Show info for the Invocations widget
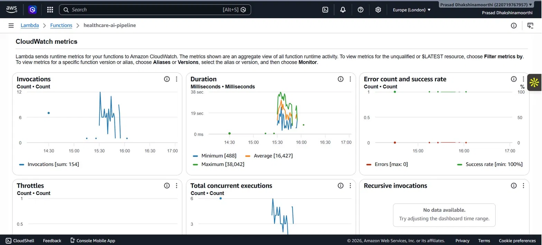This screenshot has height=245, width=542. (x=167, y=79)
